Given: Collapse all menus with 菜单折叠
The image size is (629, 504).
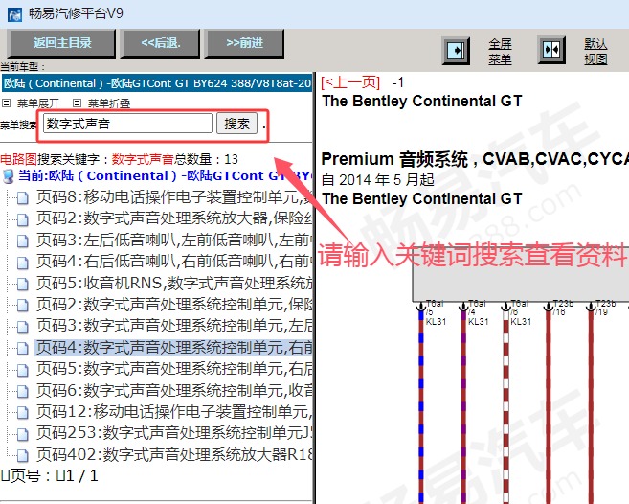Looking at the screenshot, I should (109, 103).
